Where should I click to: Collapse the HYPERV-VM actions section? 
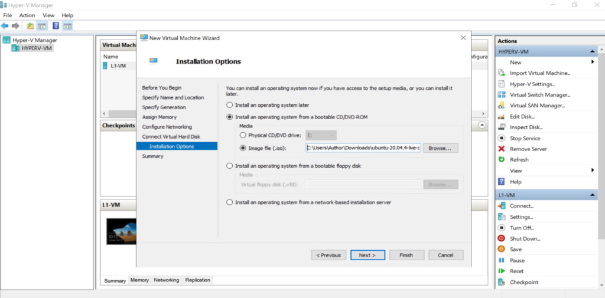(592, 52)
